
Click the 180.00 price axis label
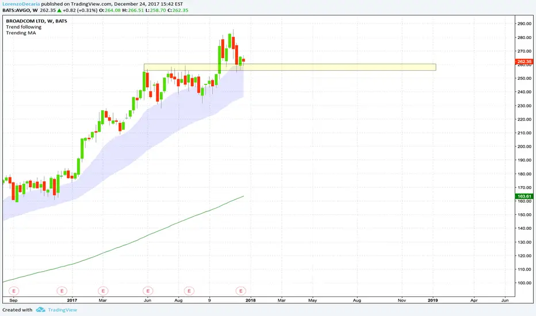[x=524, y=174]
